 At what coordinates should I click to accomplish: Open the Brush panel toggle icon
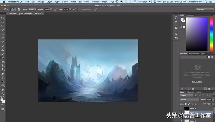pyautogui.click(x=19, y=9)
